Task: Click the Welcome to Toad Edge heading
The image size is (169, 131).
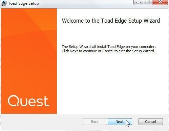Action: (111, 21)
